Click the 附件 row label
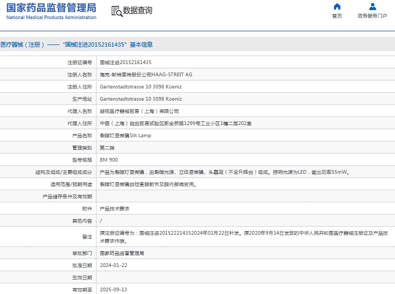Image resolution: width=395 pixels, height=294 pixels. pyautogui.click(x=87, y=209)
